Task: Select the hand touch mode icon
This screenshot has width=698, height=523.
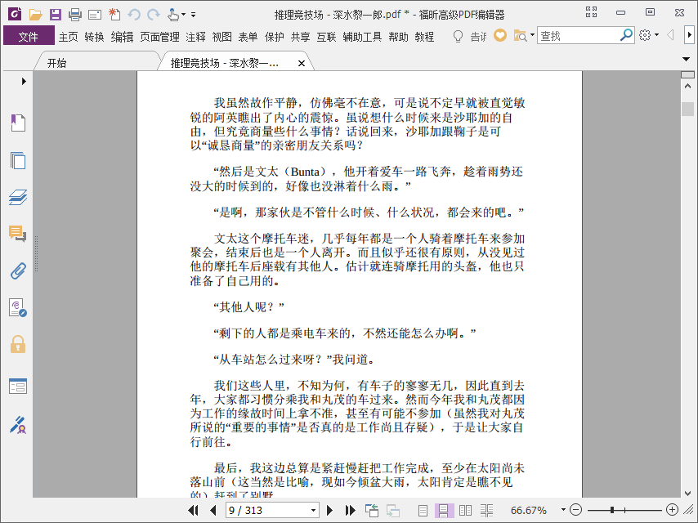Action: 173,15
